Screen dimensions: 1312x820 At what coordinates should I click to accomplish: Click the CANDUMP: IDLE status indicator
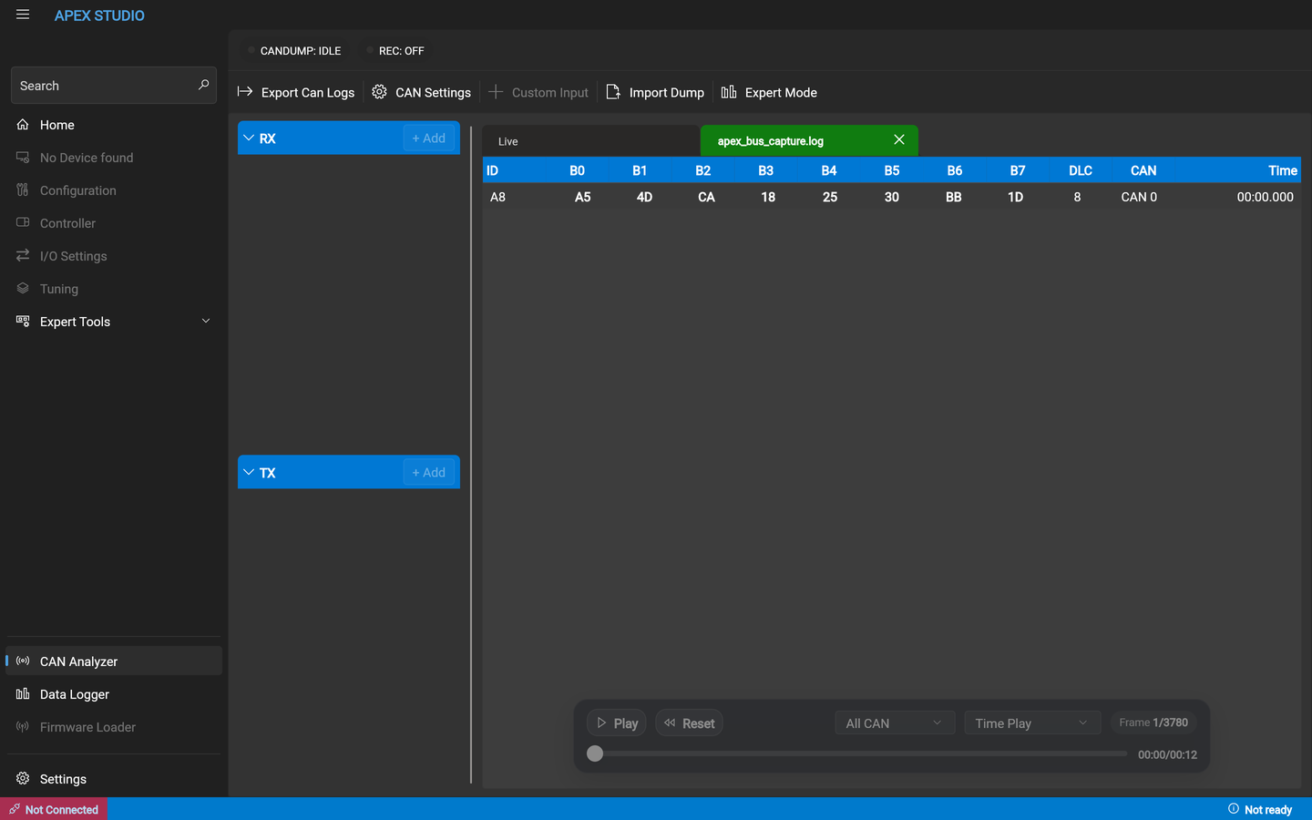pyautogui.click(x=295, y=51)
